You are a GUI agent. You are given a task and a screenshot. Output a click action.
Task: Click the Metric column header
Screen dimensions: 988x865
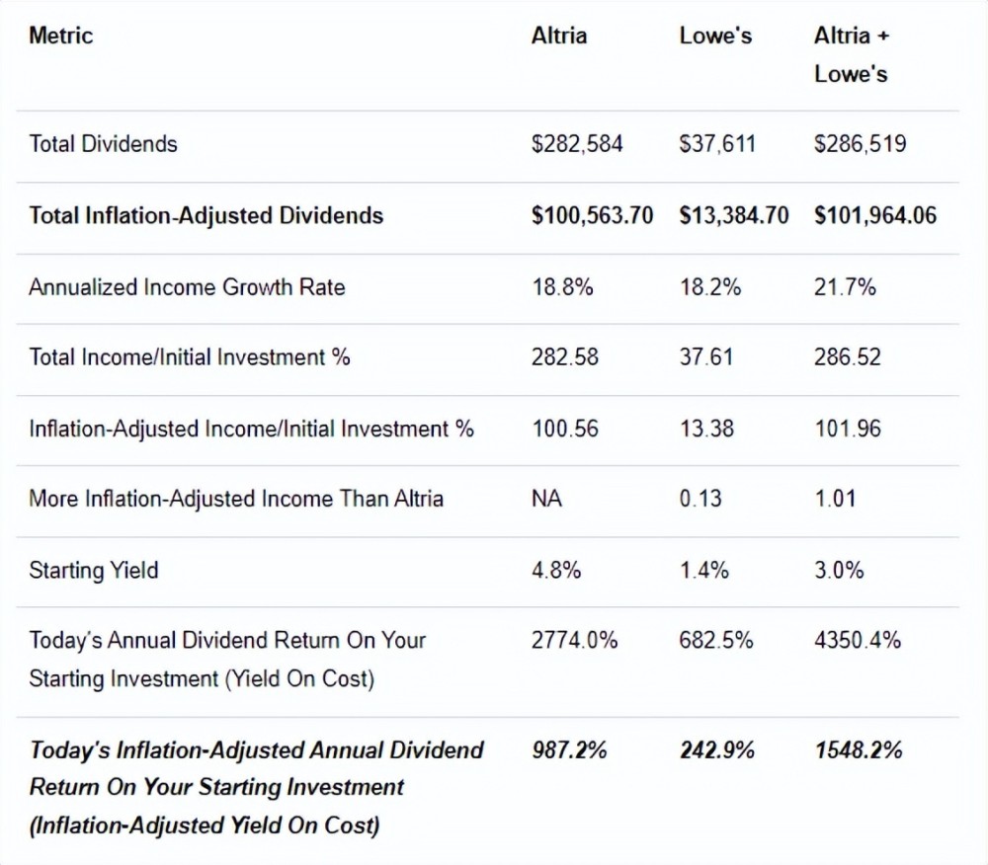pos(60,37)
